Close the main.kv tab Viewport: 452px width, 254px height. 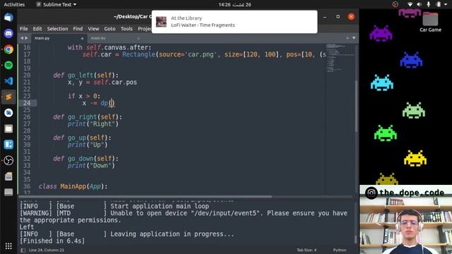click(138, 38)
